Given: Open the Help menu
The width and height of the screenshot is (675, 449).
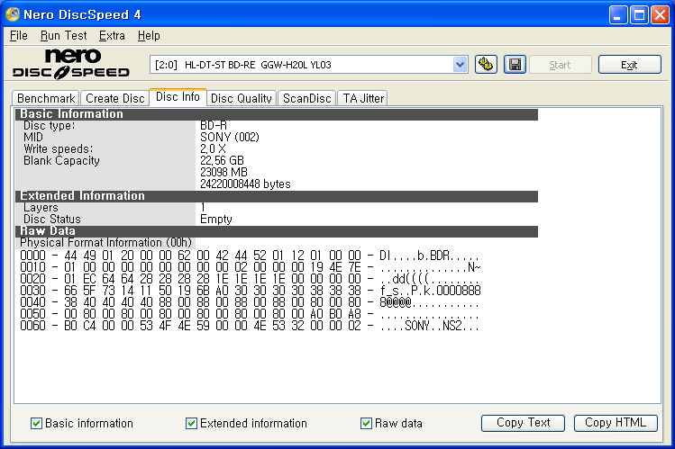Looking at the screenshot, I should 149,36.
